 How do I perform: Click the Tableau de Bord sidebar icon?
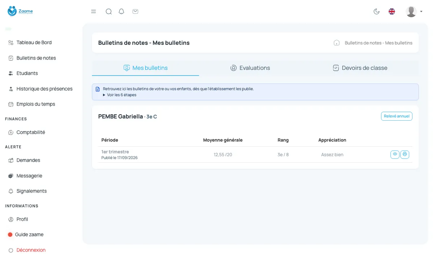[x=11, y=43]
